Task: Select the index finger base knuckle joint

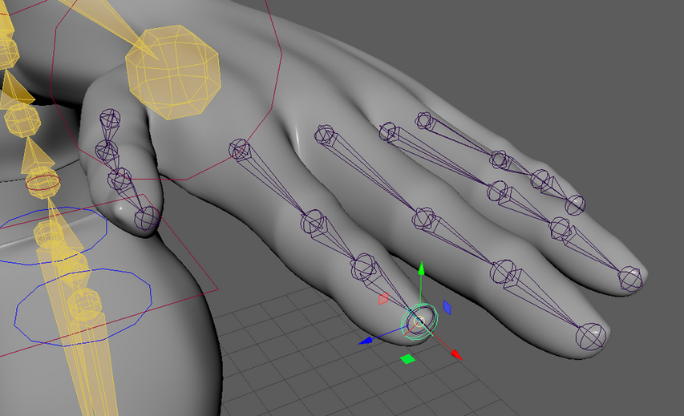Action: [x=239, y=150]
